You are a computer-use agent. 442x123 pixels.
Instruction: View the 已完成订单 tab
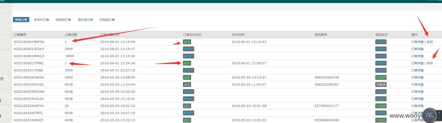[x=107, y=20]
